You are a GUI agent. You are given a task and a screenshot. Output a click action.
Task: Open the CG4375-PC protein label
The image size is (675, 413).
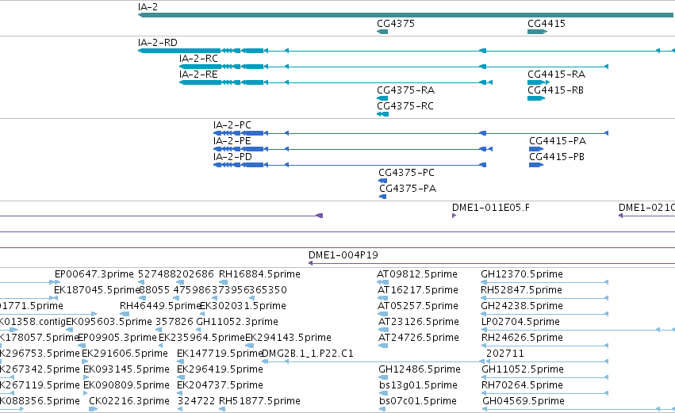pyautogui.click(x=406, y=173)
